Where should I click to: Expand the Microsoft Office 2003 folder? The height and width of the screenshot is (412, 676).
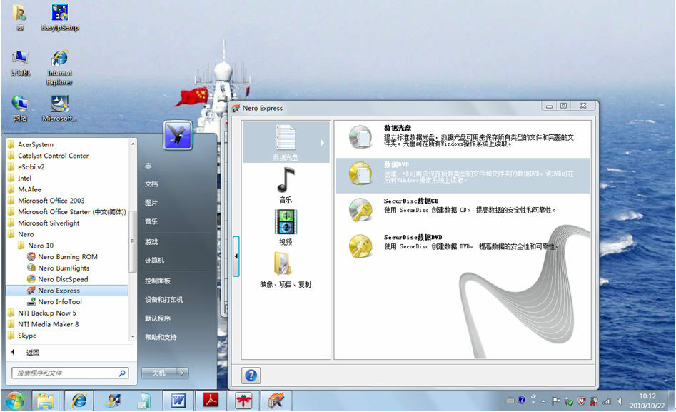(x=51, y=201)
